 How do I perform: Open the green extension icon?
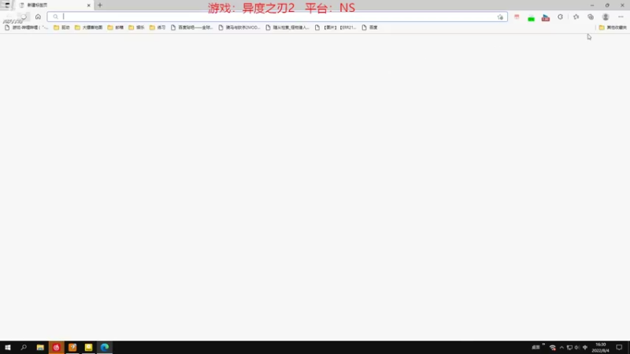coord(531,17)
